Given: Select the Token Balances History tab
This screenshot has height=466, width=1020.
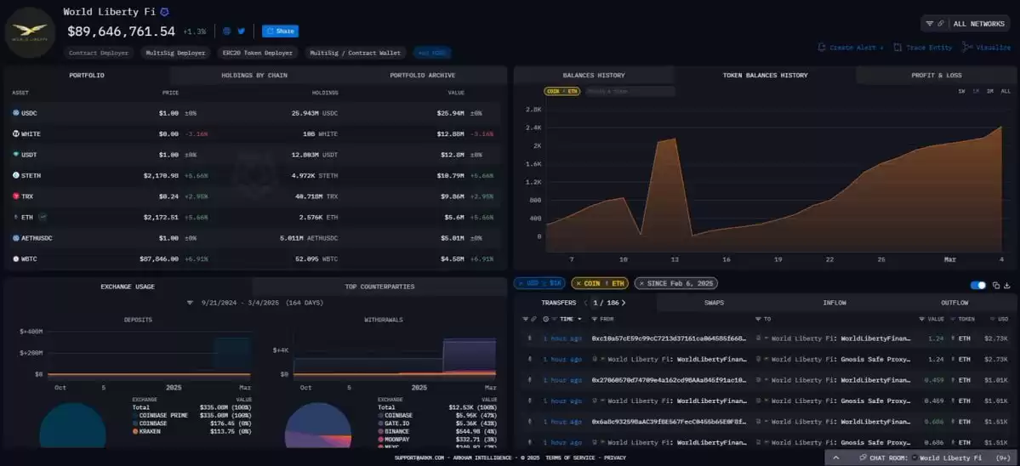Looking at the screenshot, I should (x=765, y=76).
